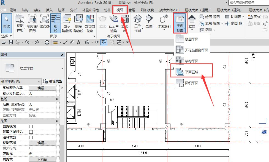Click the Section (剖面) tool

149,21
